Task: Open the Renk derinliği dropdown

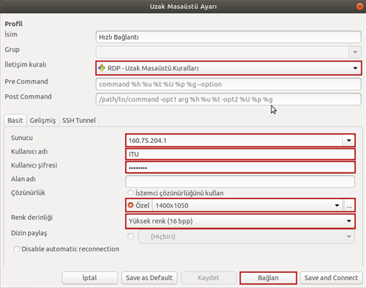Action: (240, 221)
